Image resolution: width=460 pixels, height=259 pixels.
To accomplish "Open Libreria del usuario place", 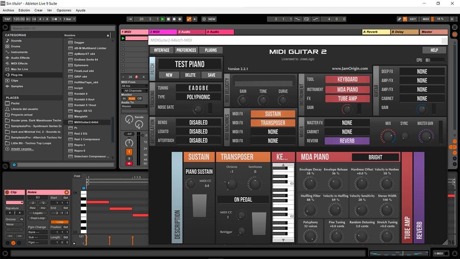I will [25, 109].
